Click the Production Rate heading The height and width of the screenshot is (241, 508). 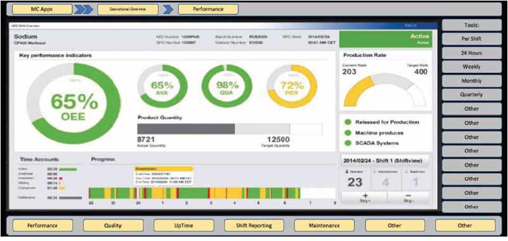tap(365, 55)
